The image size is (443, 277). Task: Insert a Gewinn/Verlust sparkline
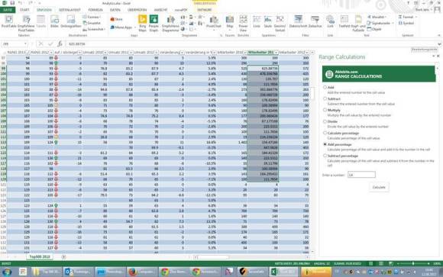(280, 23)
